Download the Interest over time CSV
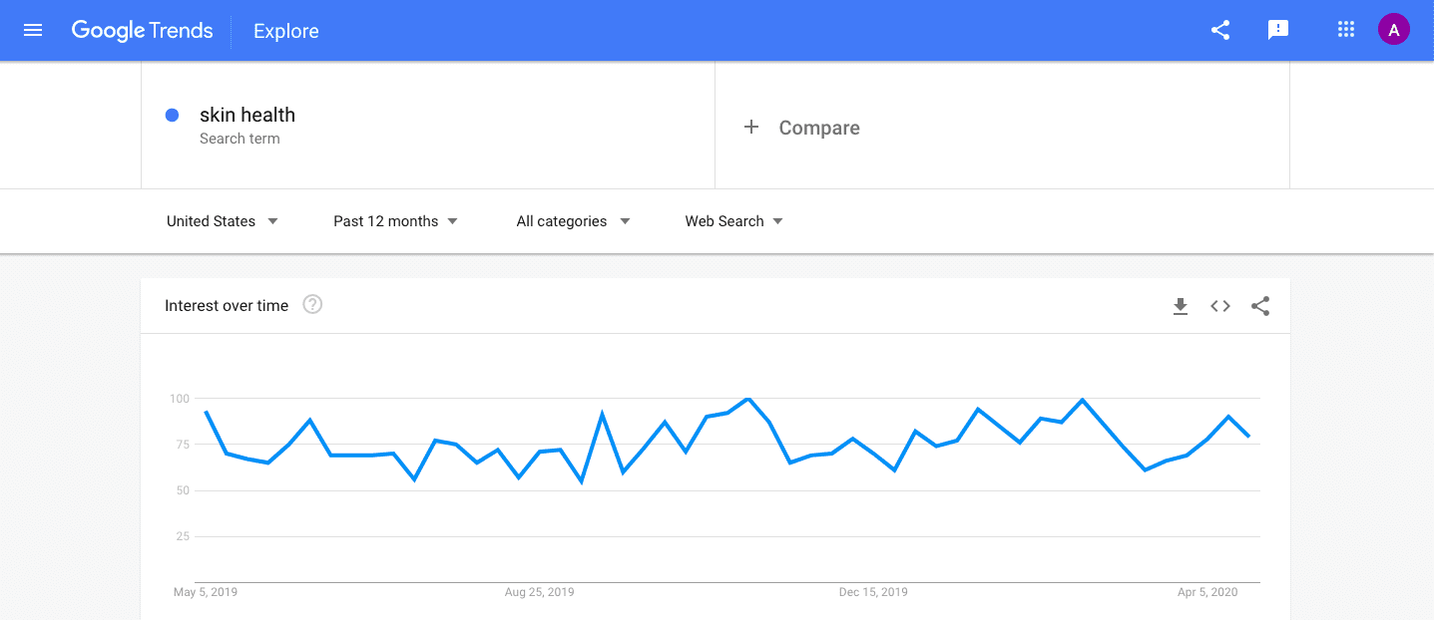 (1181, 306)
